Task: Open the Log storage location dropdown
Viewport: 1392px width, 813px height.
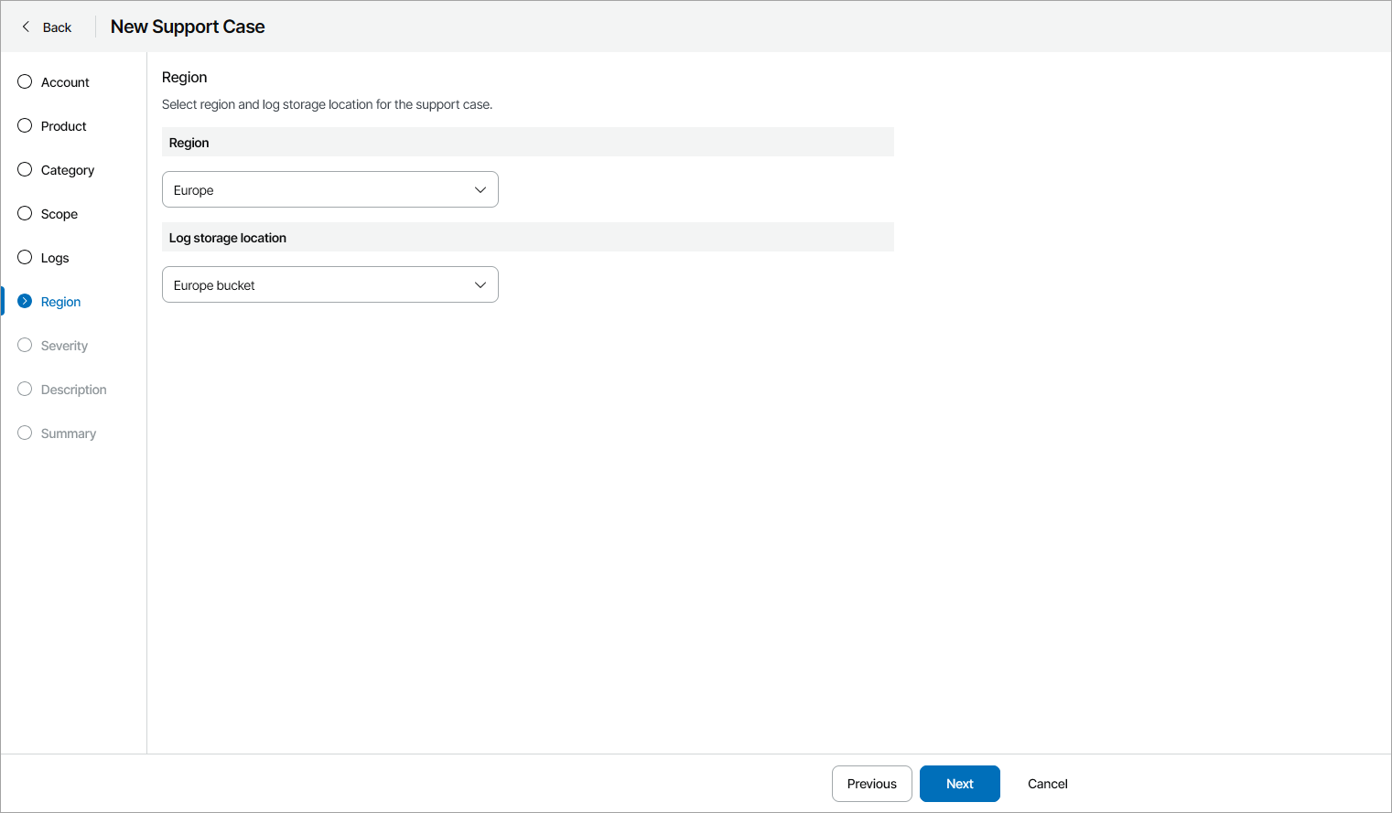Action: pyautogui.click(x=329, y=284)
